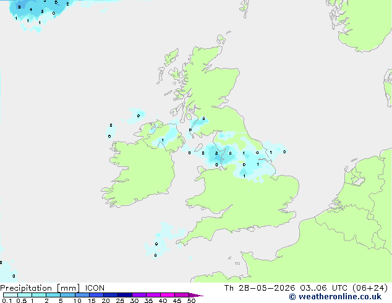Select the 40–45 mm magenta legend swatch
This screenshot has width=392, height=303.
click(x=168, y=295)
